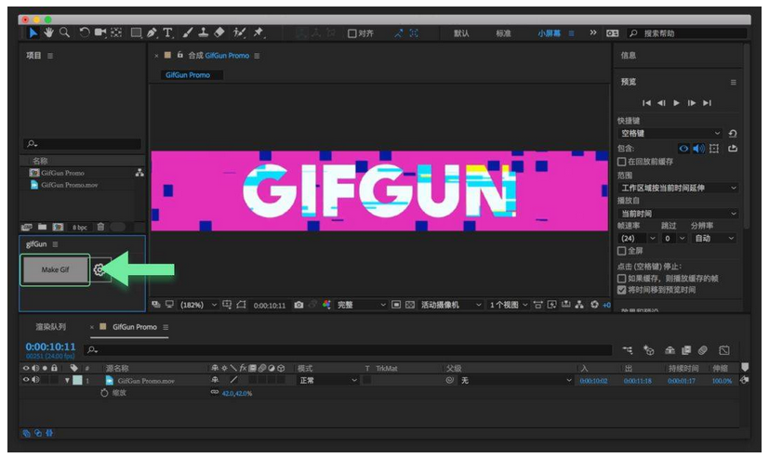The image size is (769, 458).
Task: Enable 在回放前缓存 checkbox
Action: click(622, 162)
